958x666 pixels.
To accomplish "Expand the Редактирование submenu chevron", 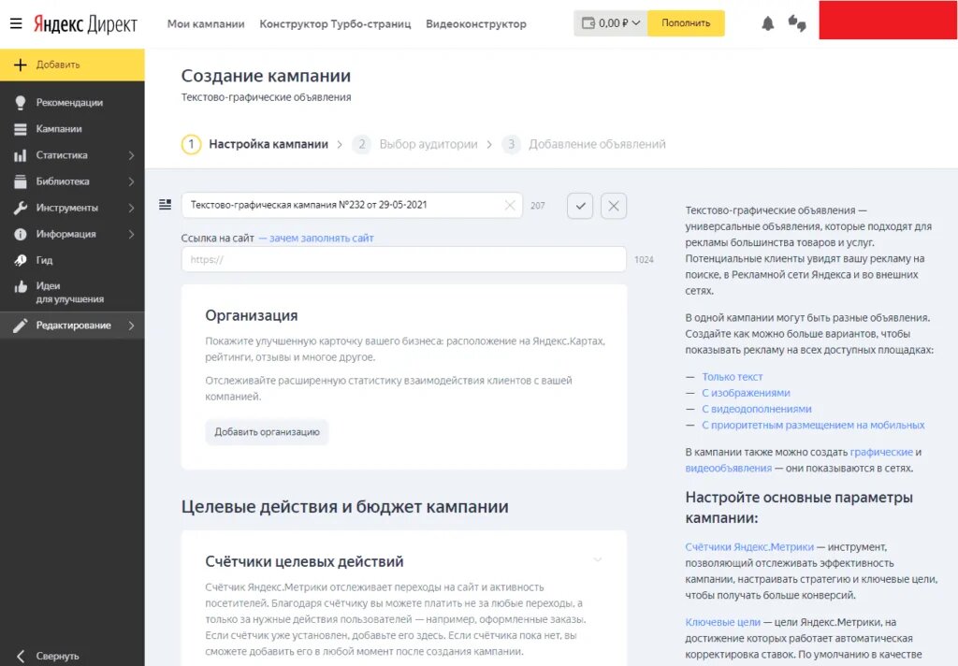I will point(131,326).
